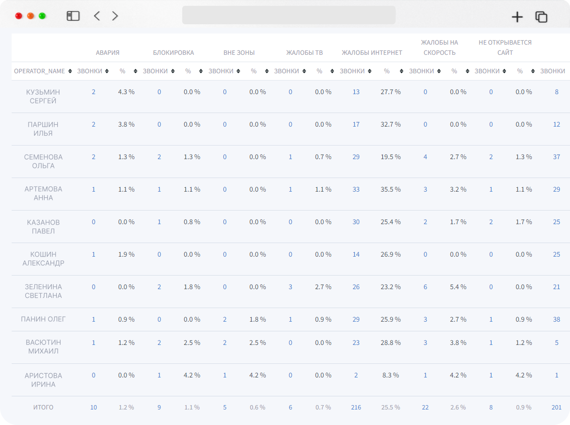Select operator ПАНИН ОЛЕГ name cell

tap(43, 319)
